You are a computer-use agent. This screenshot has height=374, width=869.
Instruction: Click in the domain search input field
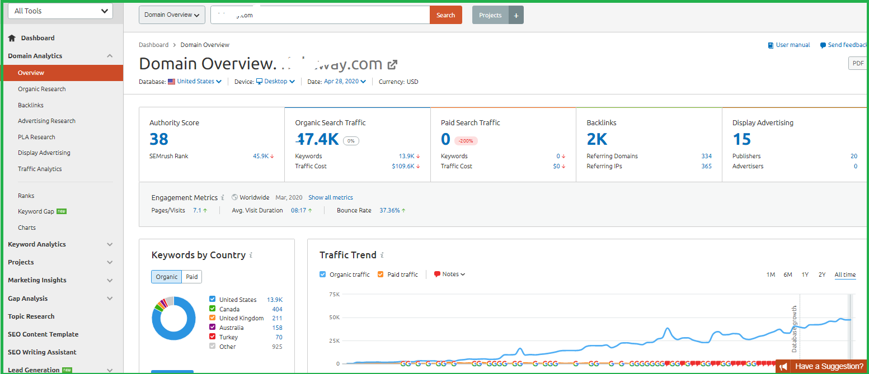(x=320, y=15)
